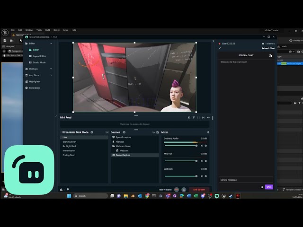Mute the Mic/Aux channel

(x=202, y=161)
